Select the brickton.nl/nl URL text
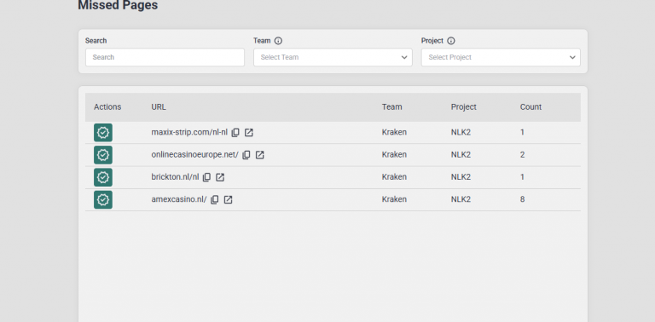Image resolution: width=655 pixels, height=322 pixels. [175, 177]
